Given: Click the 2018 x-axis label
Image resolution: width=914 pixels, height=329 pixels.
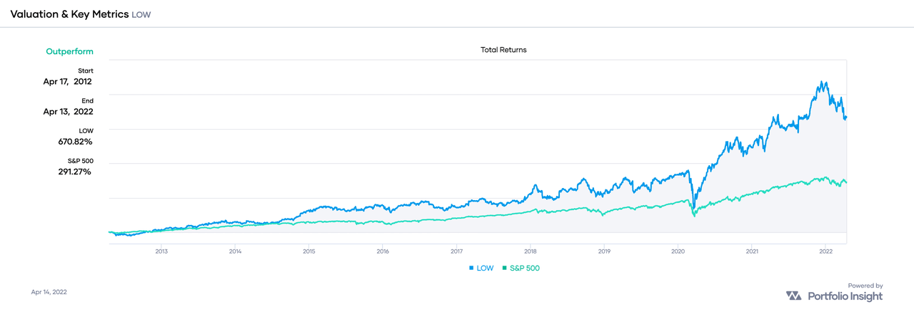Looking at the screenshot, I should point(531,251).
